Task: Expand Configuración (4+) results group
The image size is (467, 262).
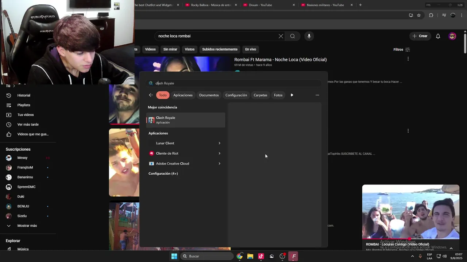Action: pyautogui.click(x=163, y=174)
